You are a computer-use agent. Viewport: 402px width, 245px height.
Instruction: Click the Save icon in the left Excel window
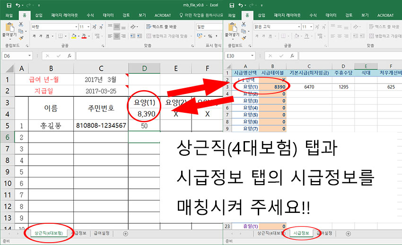(x=9, y=5)
